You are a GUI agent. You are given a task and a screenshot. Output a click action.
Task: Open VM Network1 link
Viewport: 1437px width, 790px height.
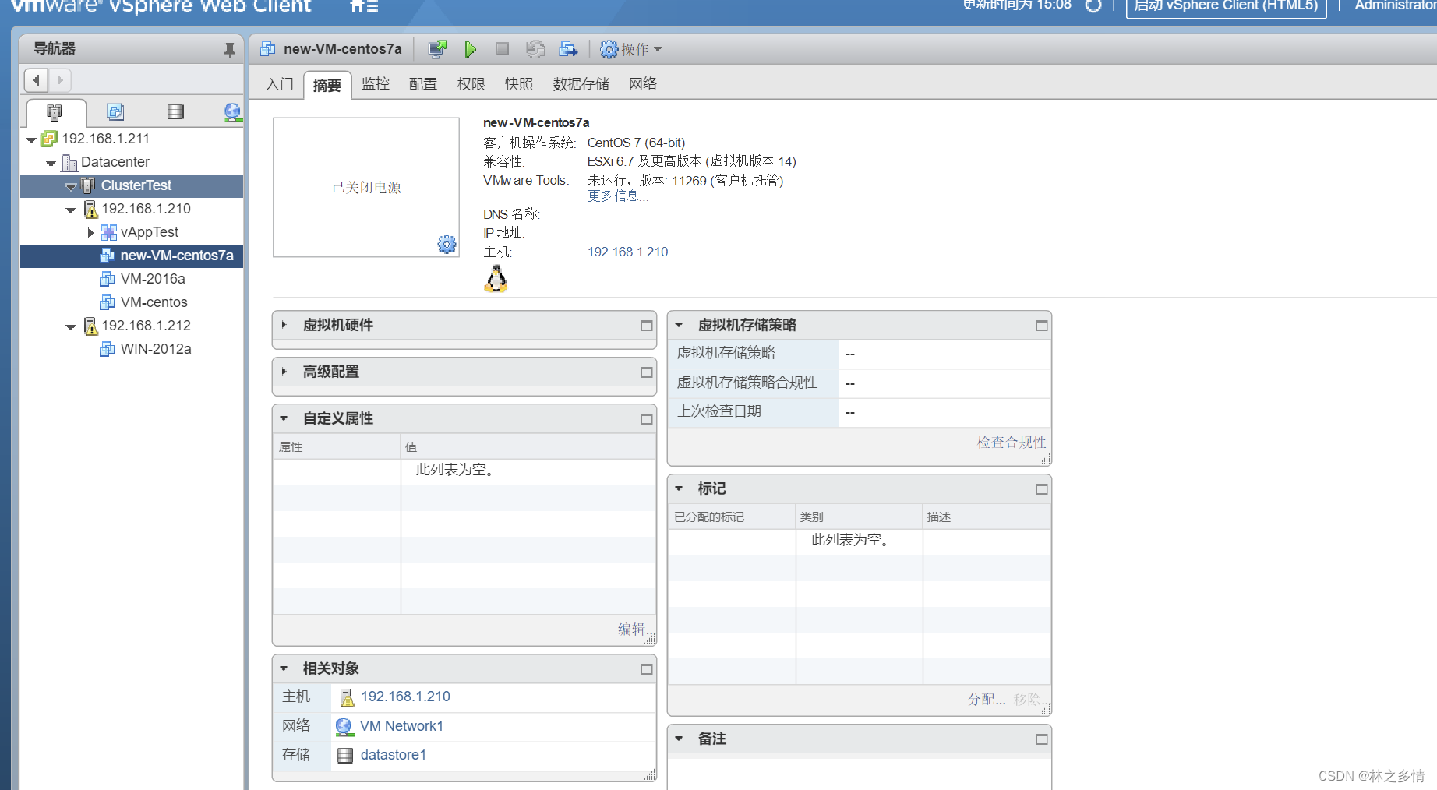(x=401, y=726)
